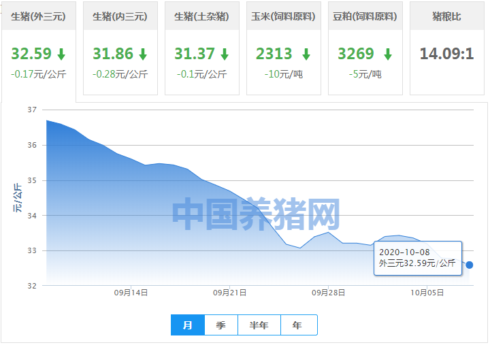The width and height of the screenshot is (490, 345).
Task: Click the down arrow next to 2313
Action: 306,54
